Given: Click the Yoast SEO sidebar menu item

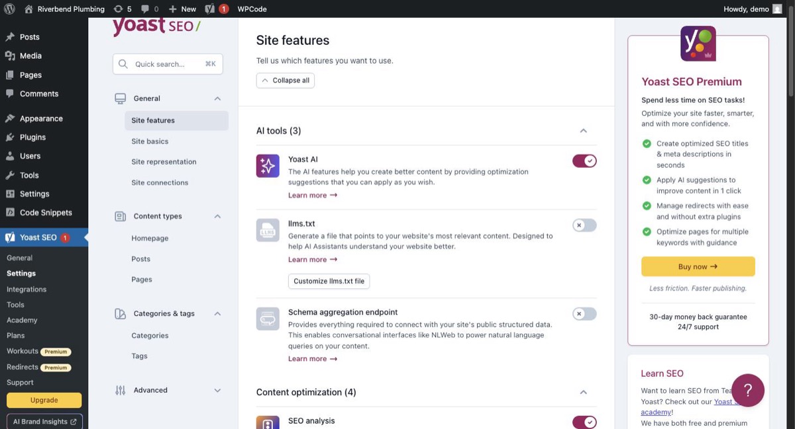Looking at the screenshot, I should click(44, 237).
